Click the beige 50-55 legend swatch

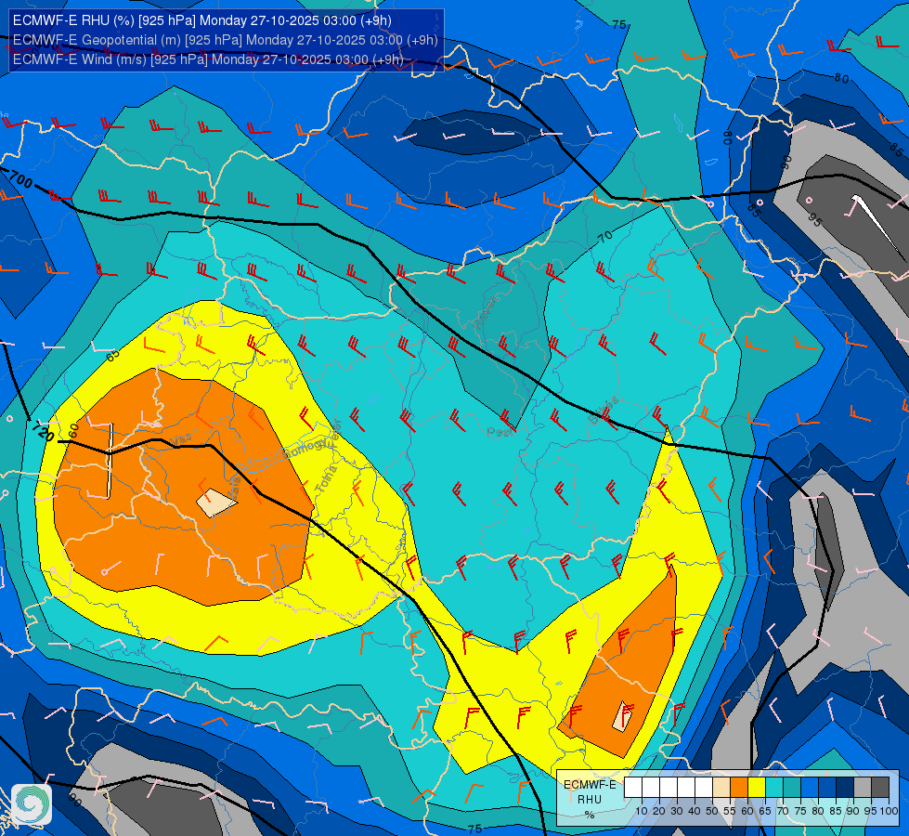721,788
